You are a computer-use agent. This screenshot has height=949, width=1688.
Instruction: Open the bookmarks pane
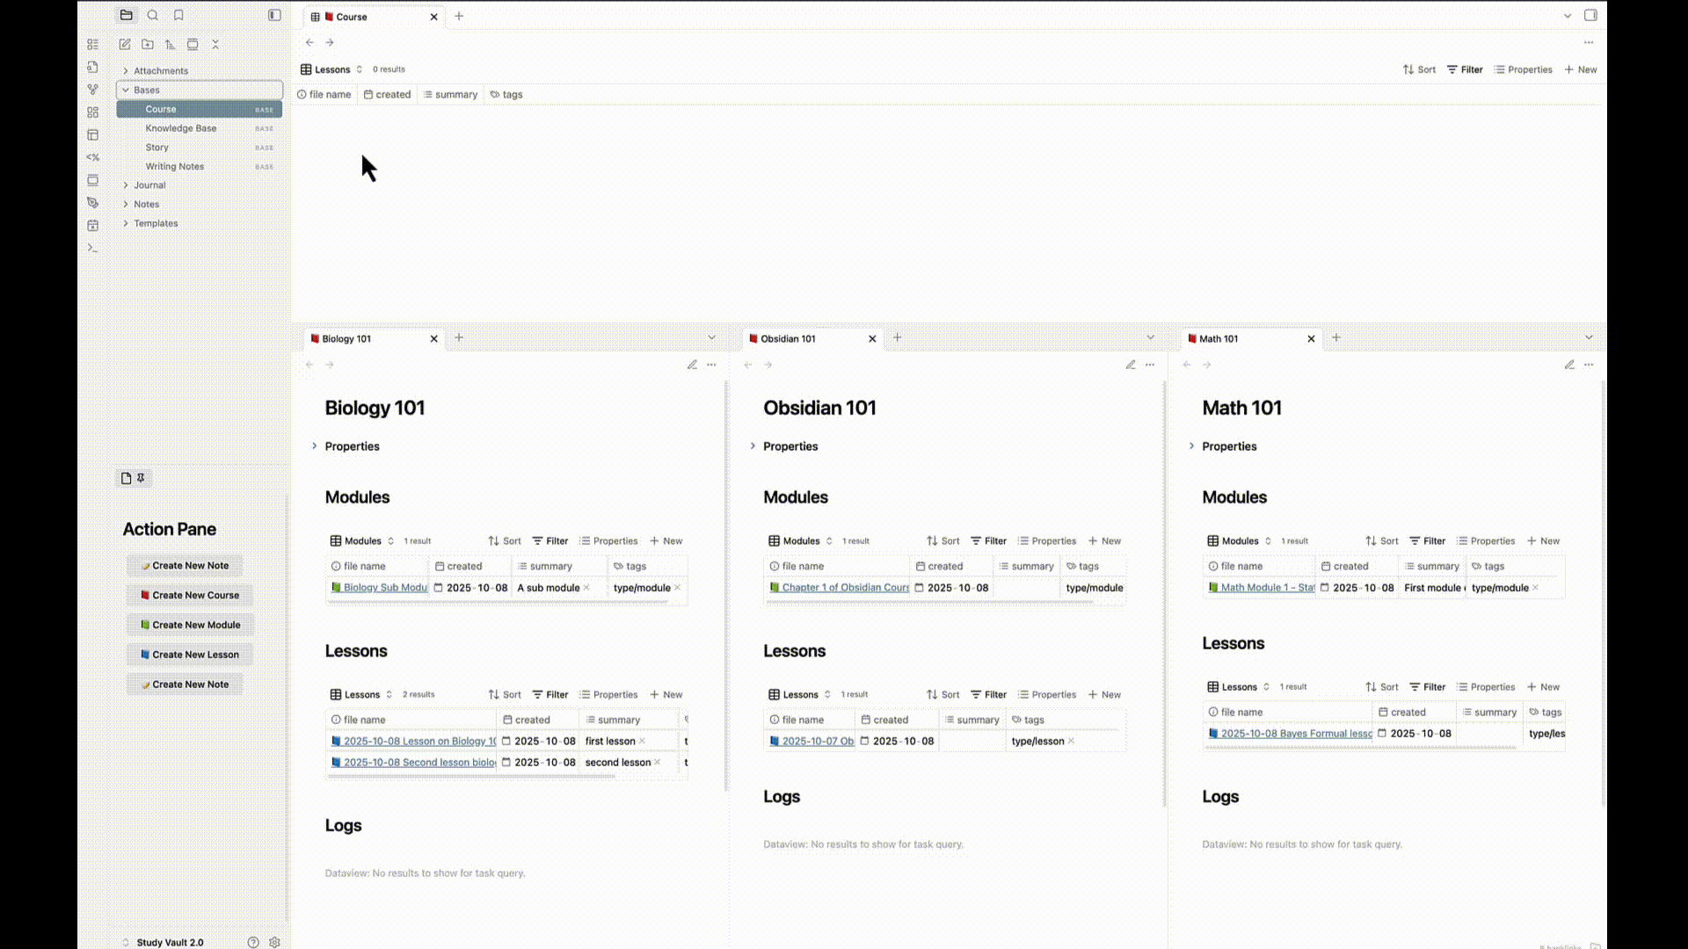pyautogui.click(x=178, y=15)
